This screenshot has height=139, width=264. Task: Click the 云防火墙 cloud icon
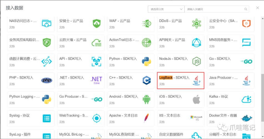[97, 43]
